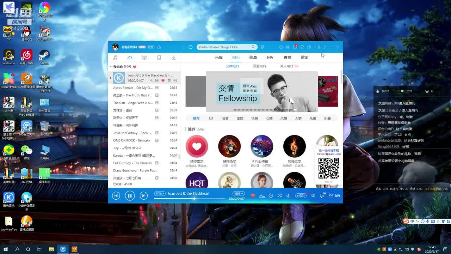Image resolution: width=451 pixels, height=254 pixels.
Task: Pause the current song
Action: [x=130, y=195]
